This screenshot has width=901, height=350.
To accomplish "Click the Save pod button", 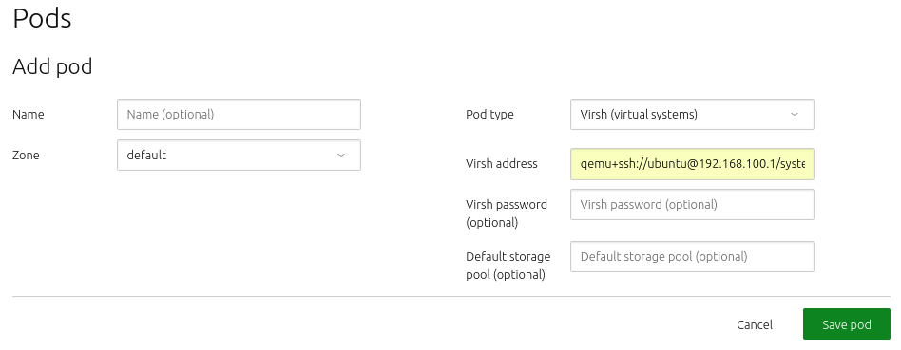I will tap(847, 324).
